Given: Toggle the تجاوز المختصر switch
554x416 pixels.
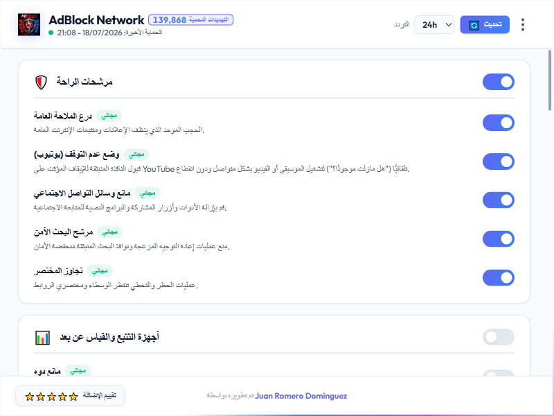Looking at the screenshot, I should pyautogui.click(x=498, y=278).
